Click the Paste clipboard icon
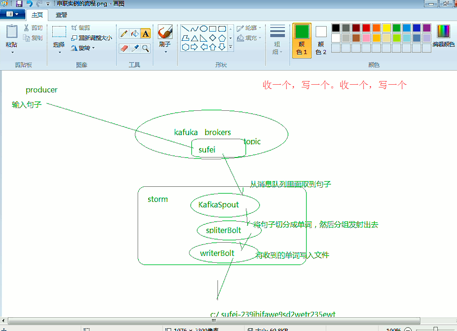This screenshot has width=457, height=331. [12, 32]
